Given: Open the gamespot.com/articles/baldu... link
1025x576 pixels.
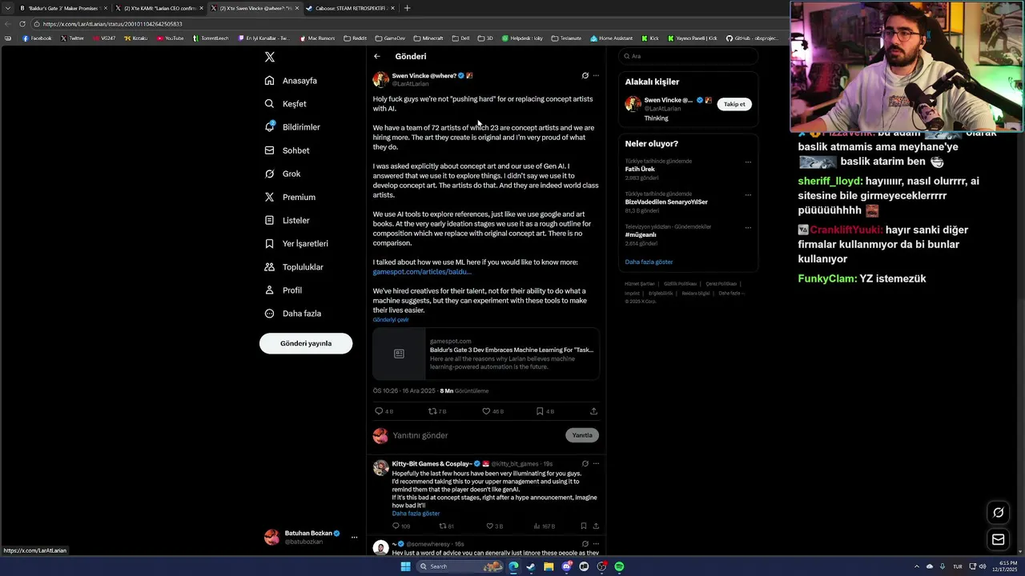Looking at the screenshot, I should (422, 272).
